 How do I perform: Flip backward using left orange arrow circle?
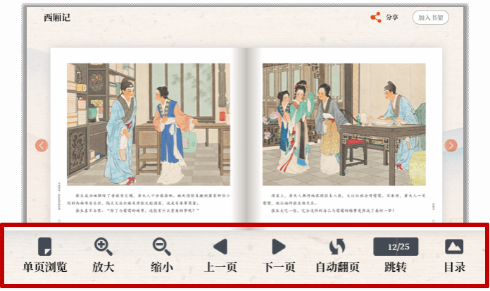click(42, 145)
